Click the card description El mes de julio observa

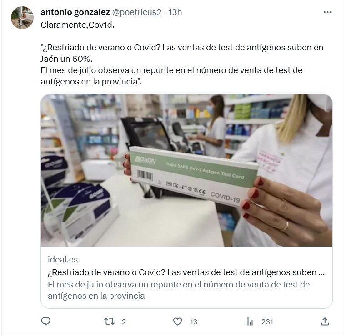pos(179,290)
